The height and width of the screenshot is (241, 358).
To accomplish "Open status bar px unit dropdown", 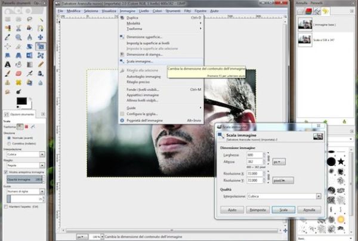I will 82,237.
